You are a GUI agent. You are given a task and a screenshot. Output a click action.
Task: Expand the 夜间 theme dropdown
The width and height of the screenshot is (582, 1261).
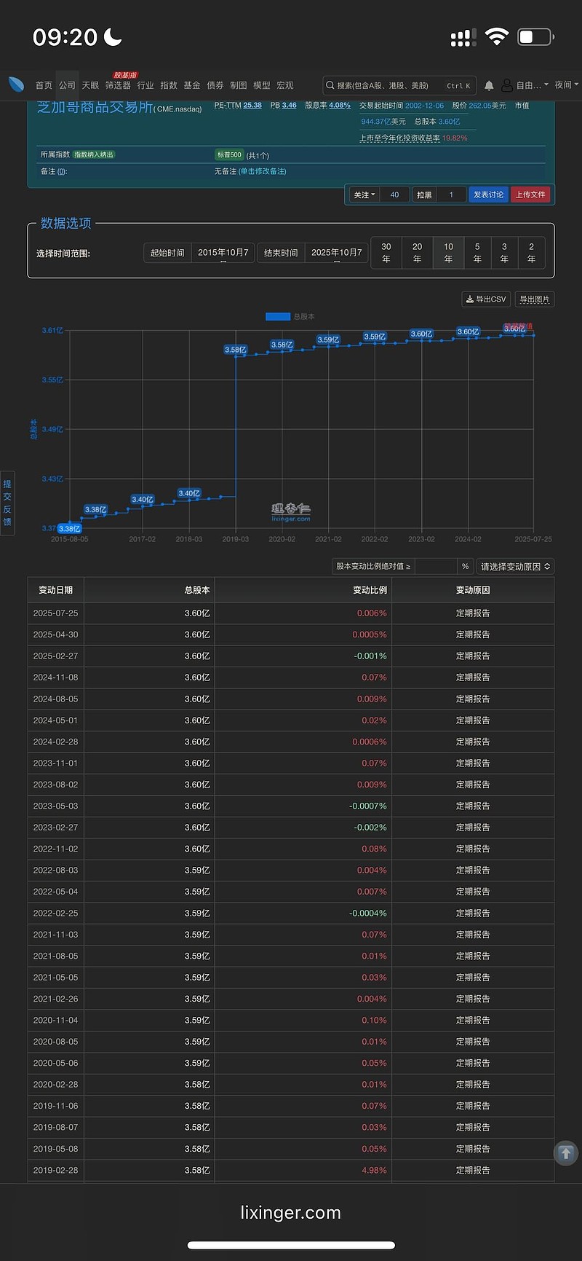click(567, 85)
